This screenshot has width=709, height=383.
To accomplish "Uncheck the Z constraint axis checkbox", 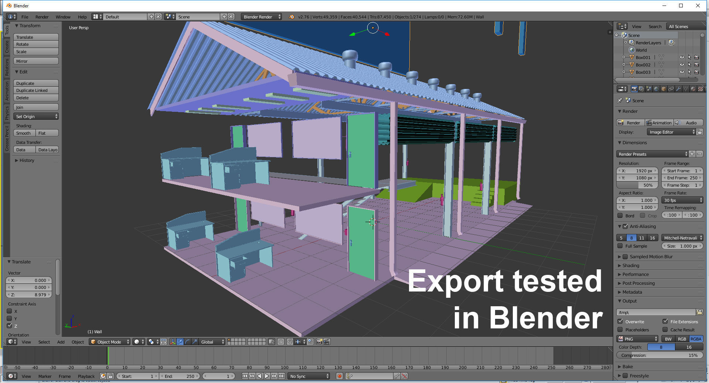I will [10, 325].
